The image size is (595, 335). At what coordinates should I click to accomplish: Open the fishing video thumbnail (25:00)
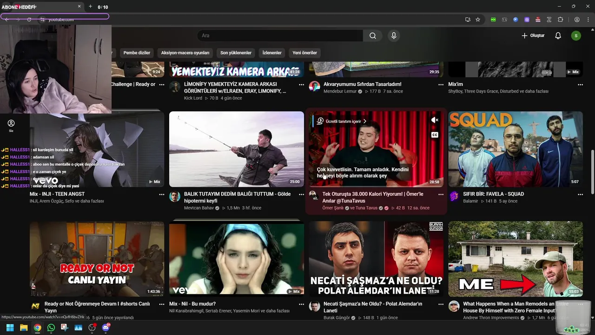tap(237, 149)
